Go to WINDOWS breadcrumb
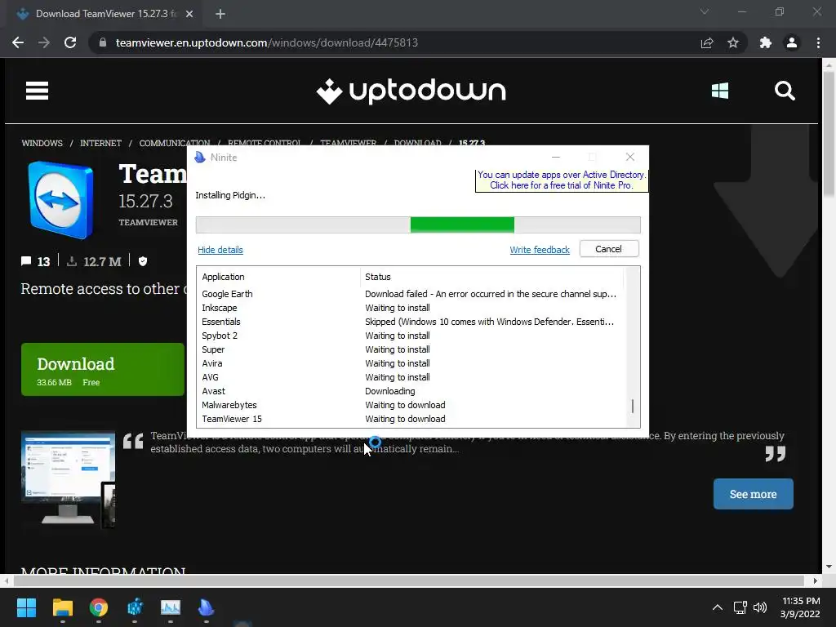Screen dimensions: 836x627 (x=42, y=144)
